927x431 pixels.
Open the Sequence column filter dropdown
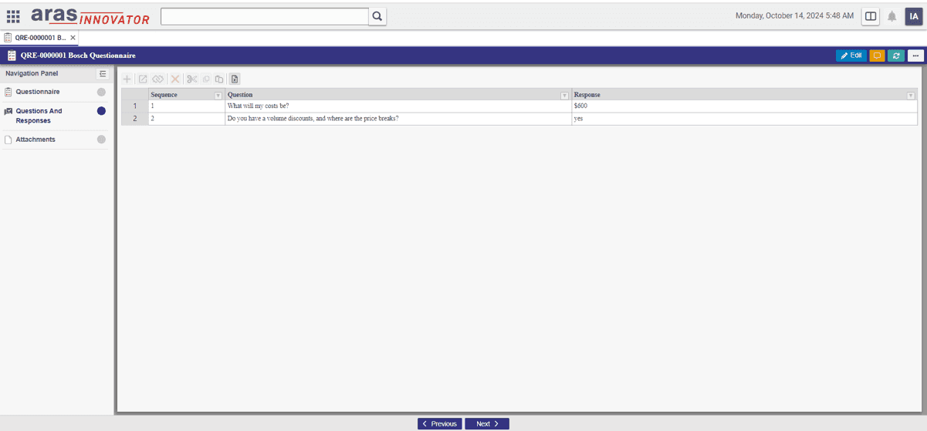(218, 95)
